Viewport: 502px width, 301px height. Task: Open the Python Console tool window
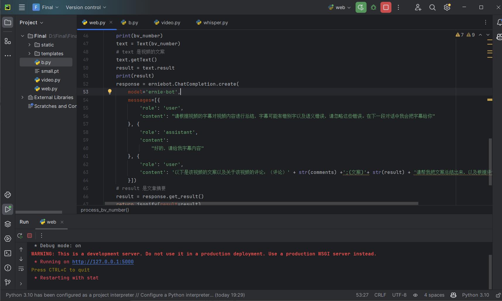[x=8, y=195]
